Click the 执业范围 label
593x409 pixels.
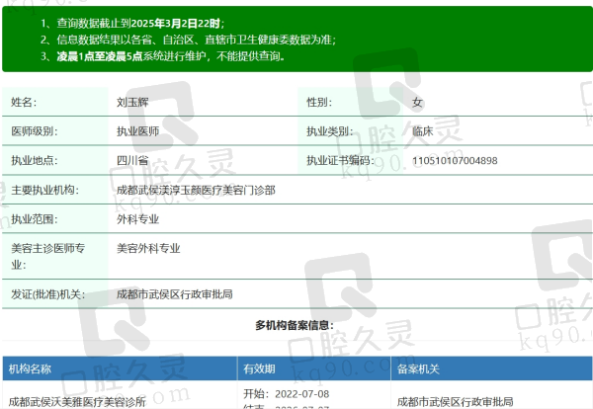(34, 219)
